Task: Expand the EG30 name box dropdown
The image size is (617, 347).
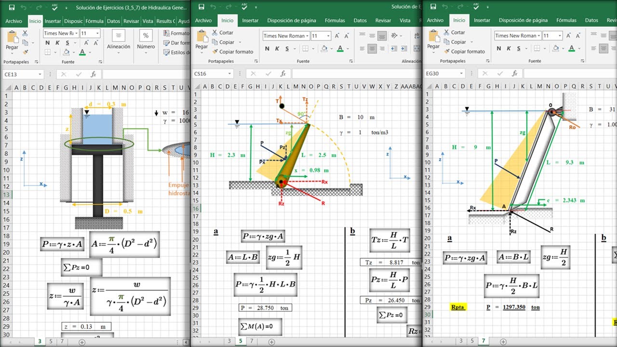Action: pyautogui.click(x=461, y=74)
